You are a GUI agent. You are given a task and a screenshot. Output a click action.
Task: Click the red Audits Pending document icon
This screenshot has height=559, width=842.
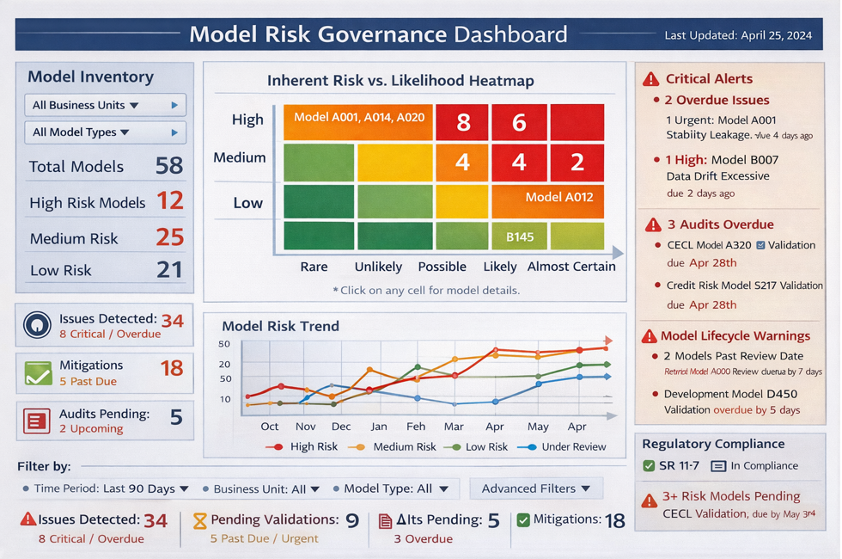[x=36, y=421]
